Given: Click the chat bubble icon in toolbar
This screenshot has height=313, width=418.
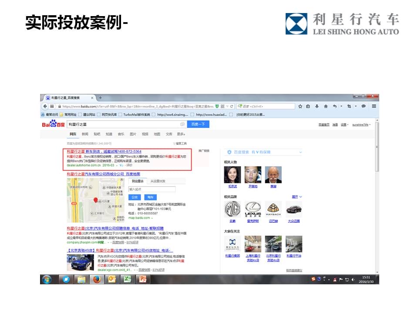Looking at the screenshot, I should (x=363, y=106).
